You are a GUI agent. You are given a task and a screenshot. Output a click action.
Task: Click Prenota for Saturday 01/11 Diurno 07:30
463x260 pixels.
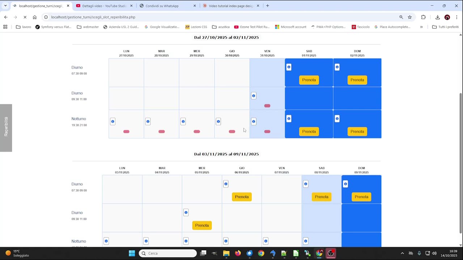(309, 80)
